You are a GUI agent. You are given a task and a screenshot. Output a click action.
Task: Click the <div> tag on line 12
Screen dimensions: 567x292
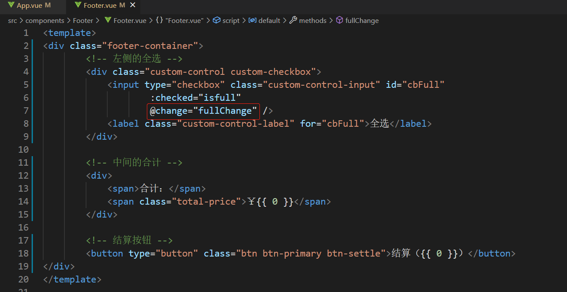(x=99, y=176)
